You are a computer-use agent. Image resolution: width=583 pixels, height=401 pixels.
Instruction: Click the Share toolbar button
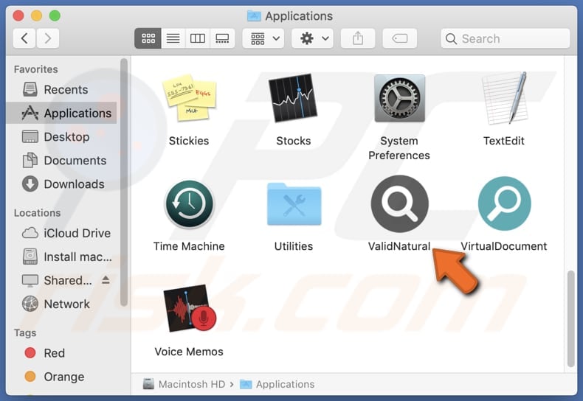(x=358, y=38)
